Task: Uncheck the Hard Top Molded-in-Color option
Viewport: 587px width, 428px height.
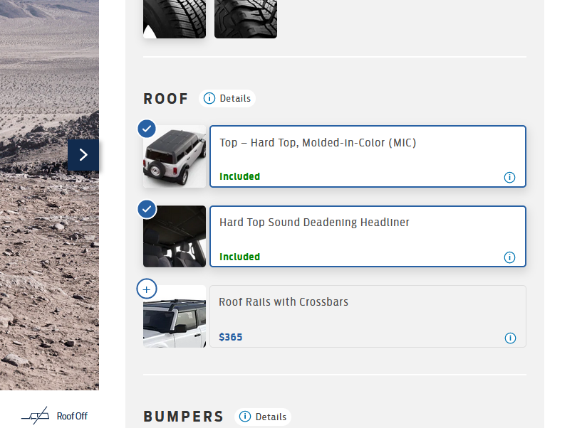Action: (x=147, y=129)
